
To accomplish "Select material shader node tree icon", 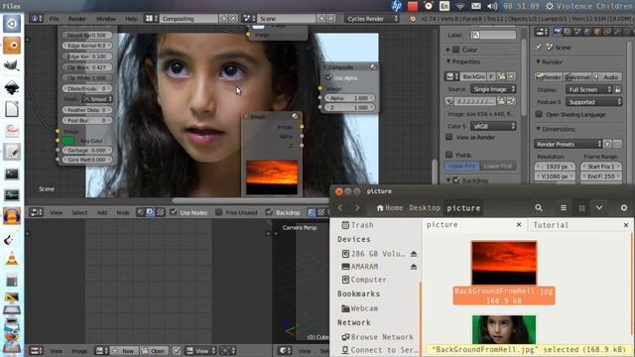I will pos(141,212).
